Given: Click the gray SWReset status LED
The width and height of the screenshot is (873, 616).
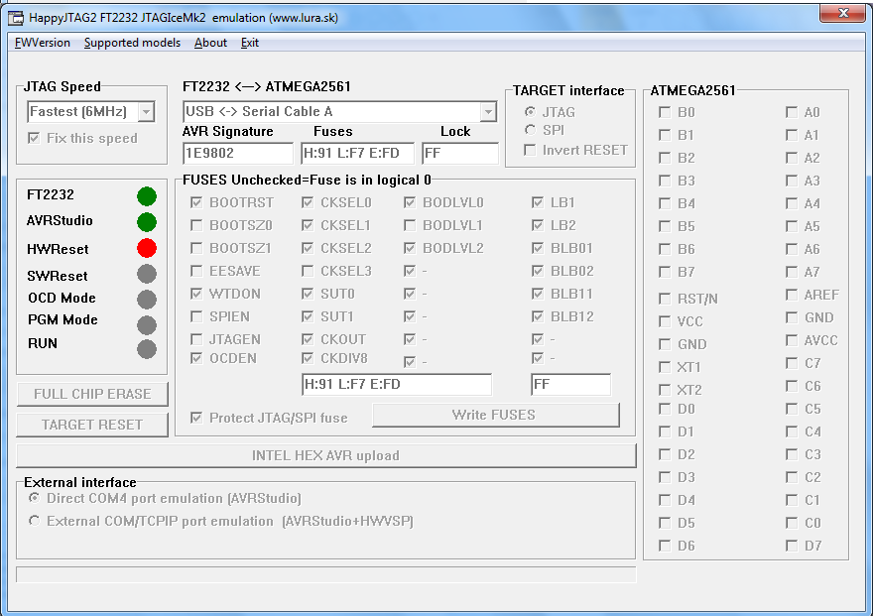Looking at the screenshot, I should click(147, 276).
